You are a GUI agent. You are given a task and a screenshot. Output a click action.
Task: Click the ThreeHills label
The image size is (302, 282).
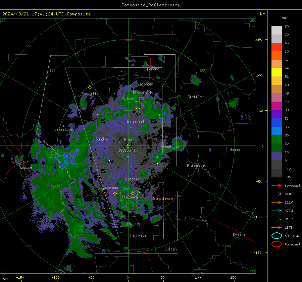click(x=169, y=147)
